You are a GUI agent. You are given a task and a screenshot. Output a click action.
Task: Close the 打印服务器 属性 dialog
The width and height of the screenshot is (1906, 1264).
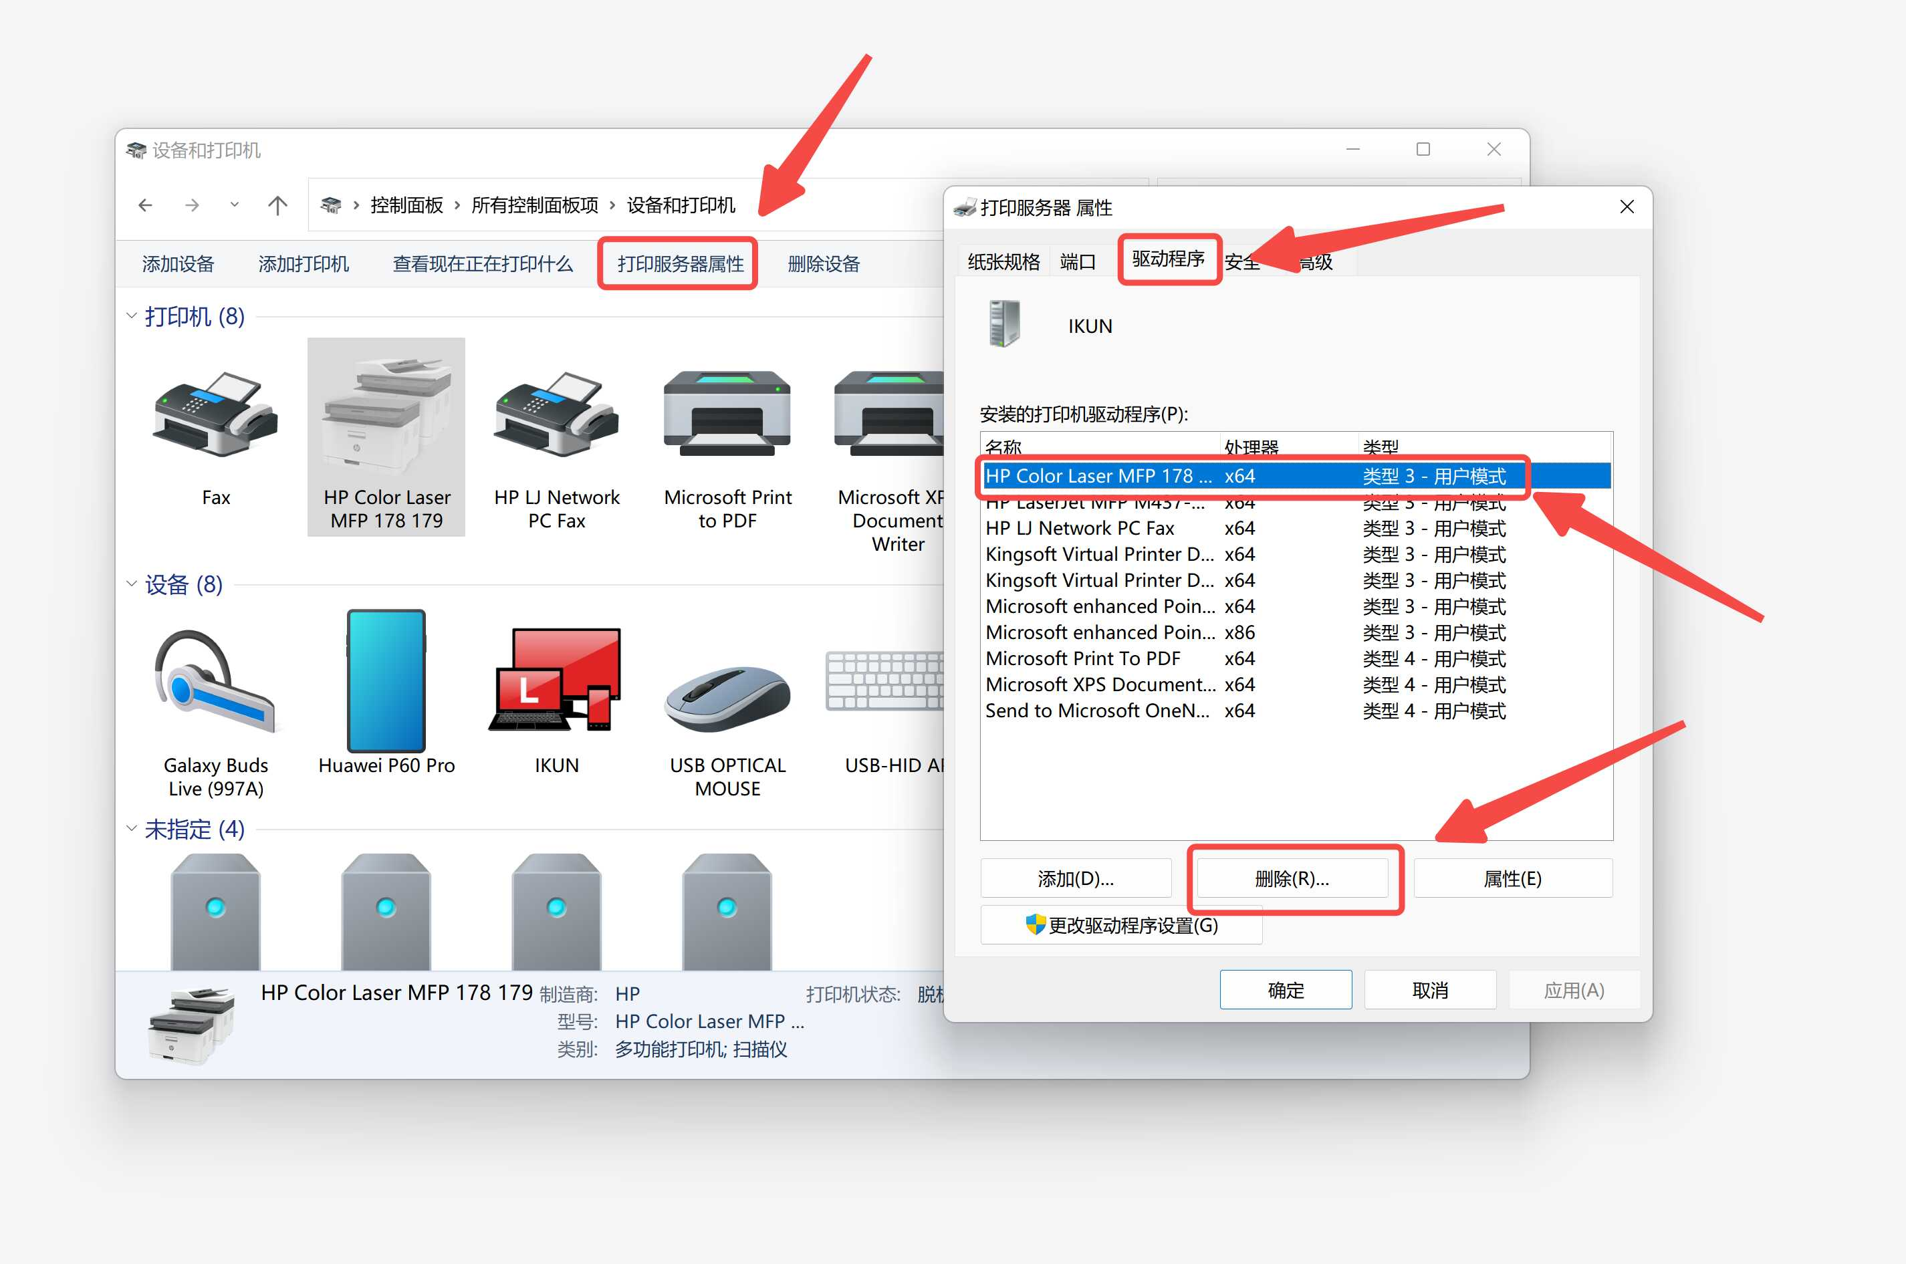click(x=1627, y=207)
